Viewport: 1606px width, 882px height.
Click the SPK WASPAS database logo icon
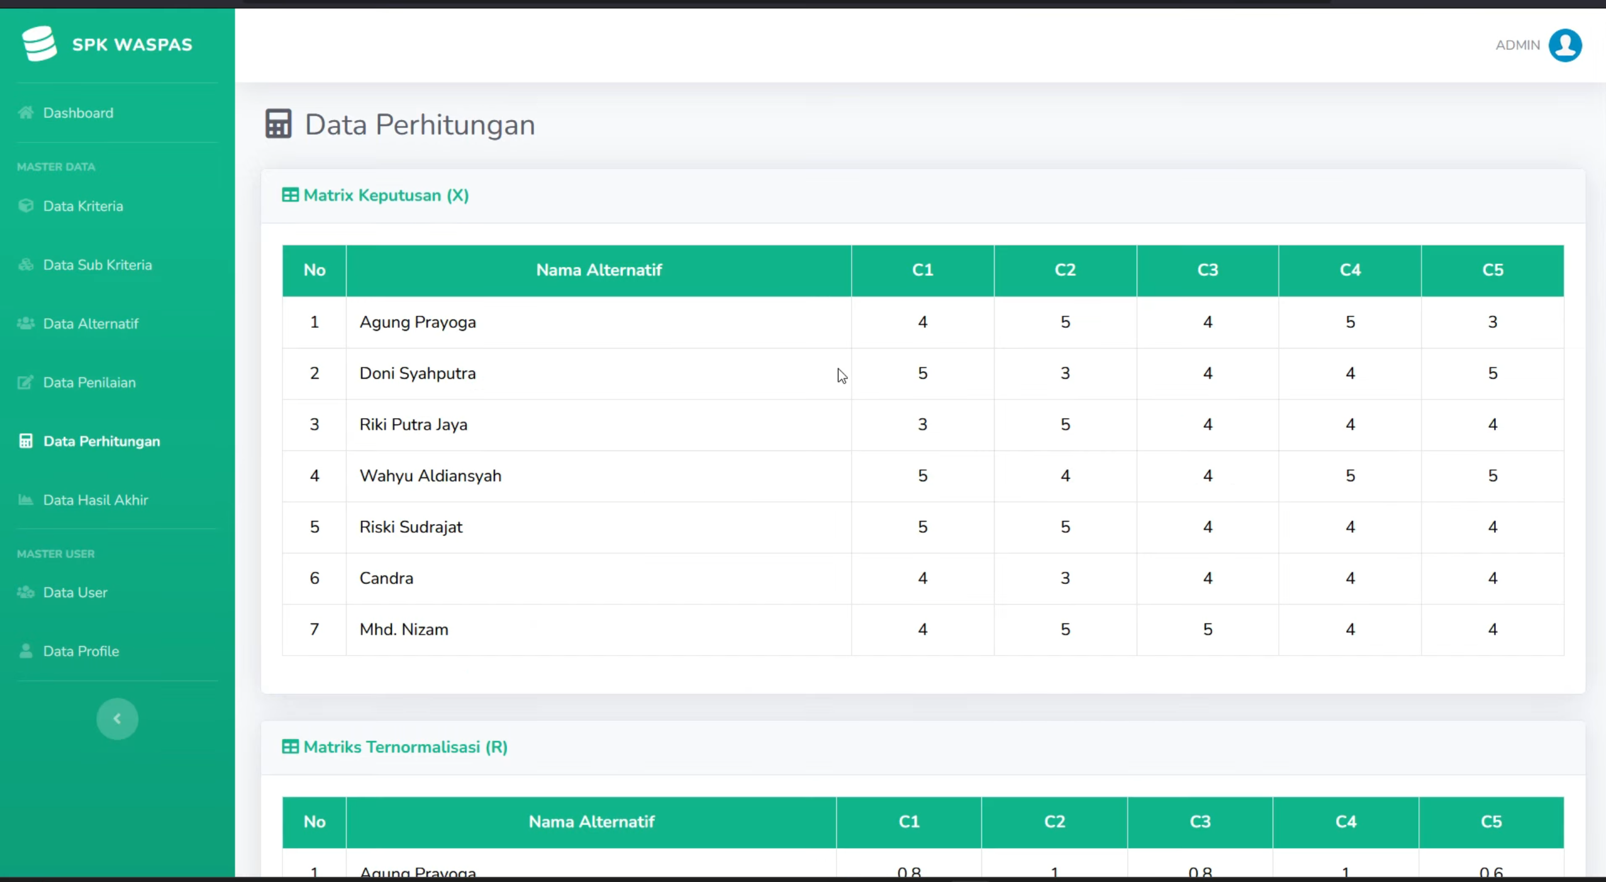tap(39, 43)
